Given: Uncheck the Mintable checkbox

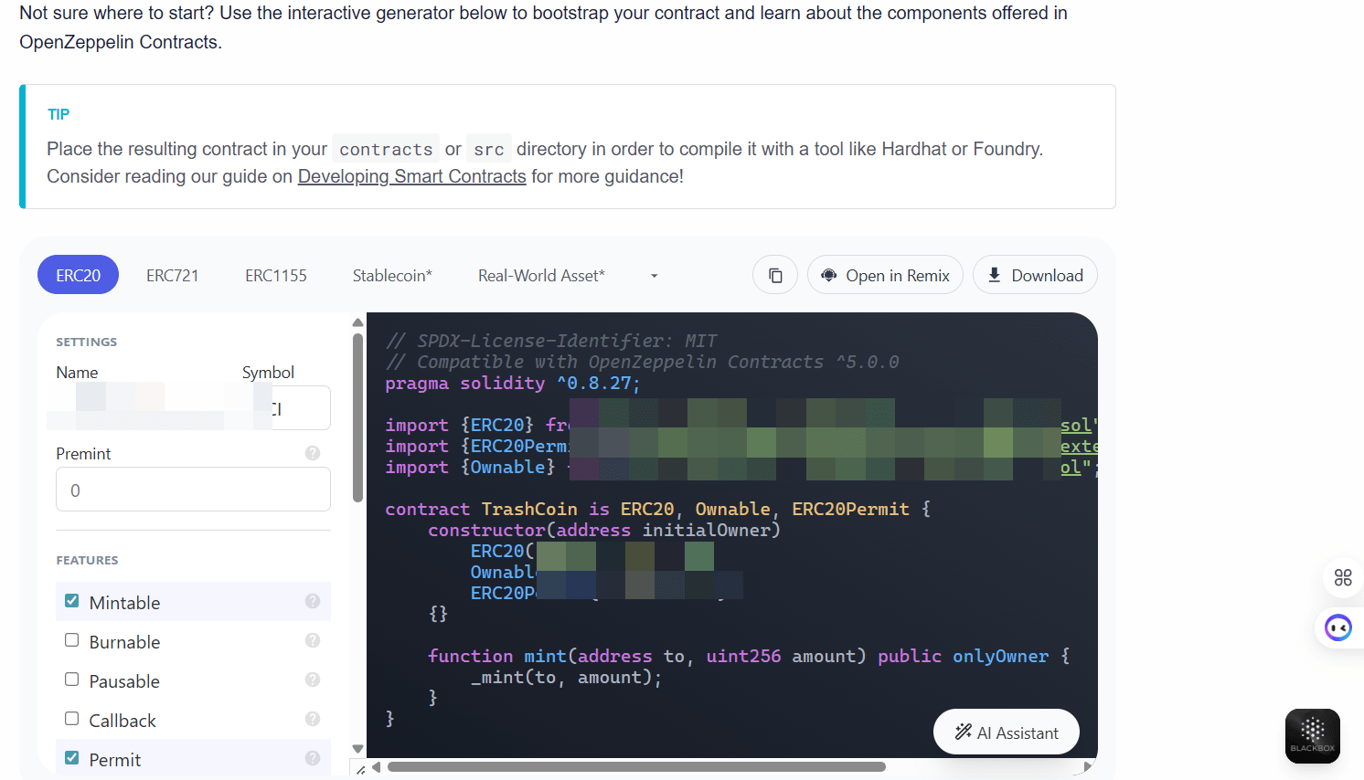Looking at the screenshot, I should [72, 601].
